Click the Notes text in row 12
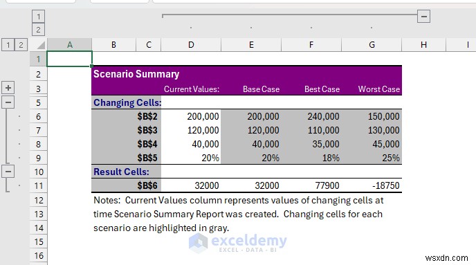476x265 pixels. (x=238, y=201)
